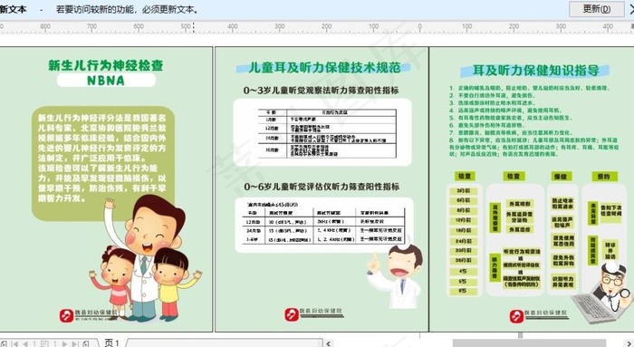Image resolution: width=634 pixels, height=347 pixels.
Task: Select the 0~3岁 hearing observation table
Action: pyautogui.click(x=327, y=133)
